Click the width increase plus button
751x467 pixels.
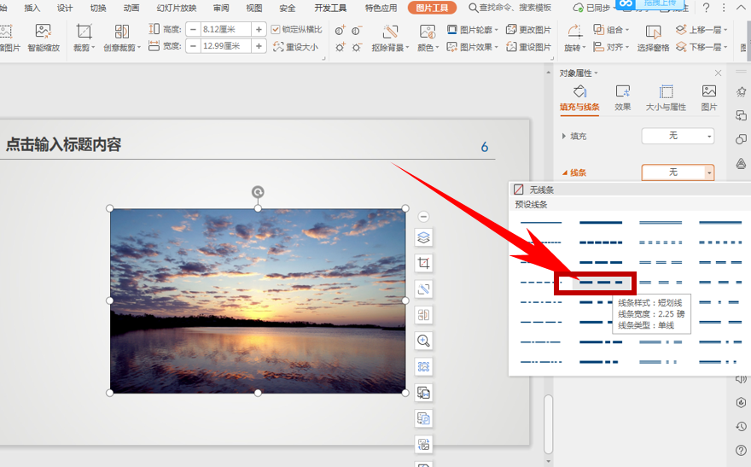[259, 46]
